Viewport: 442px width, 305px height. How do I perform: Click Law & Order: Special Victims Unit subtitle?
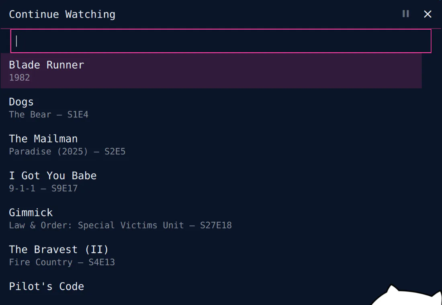point(96,225)
